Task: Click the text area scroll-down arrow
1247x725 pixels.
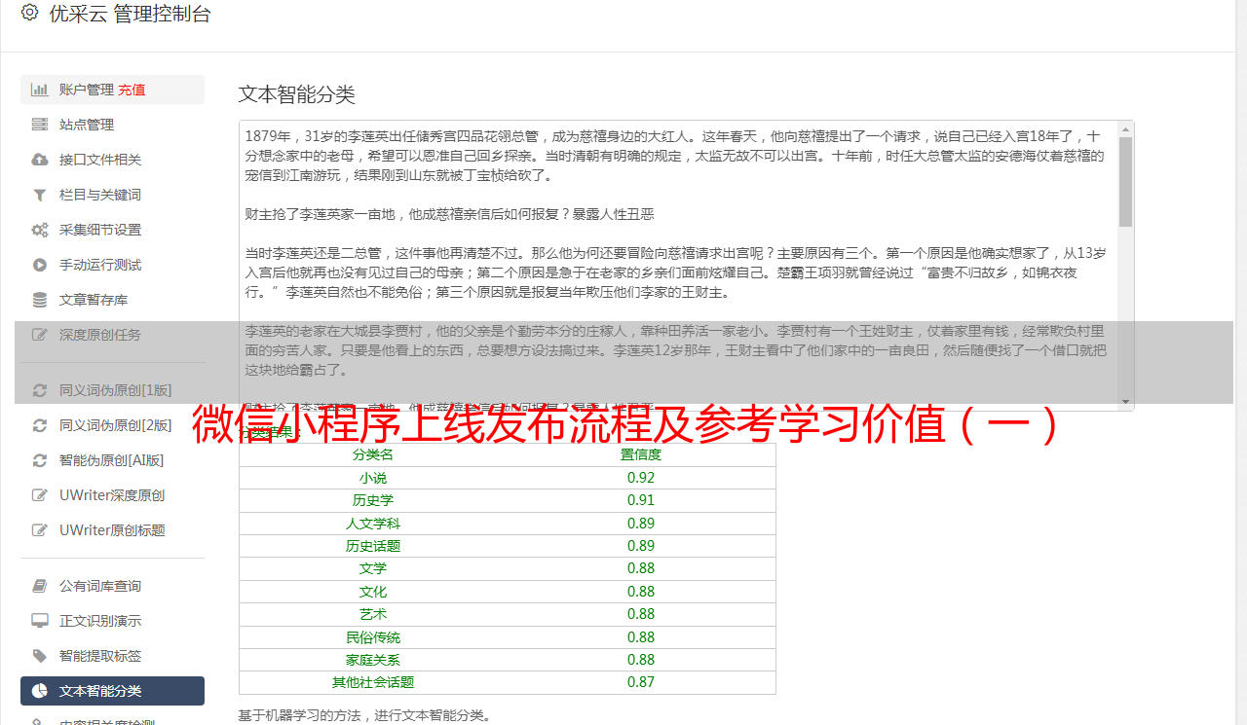Action: tap(1125, 401)
